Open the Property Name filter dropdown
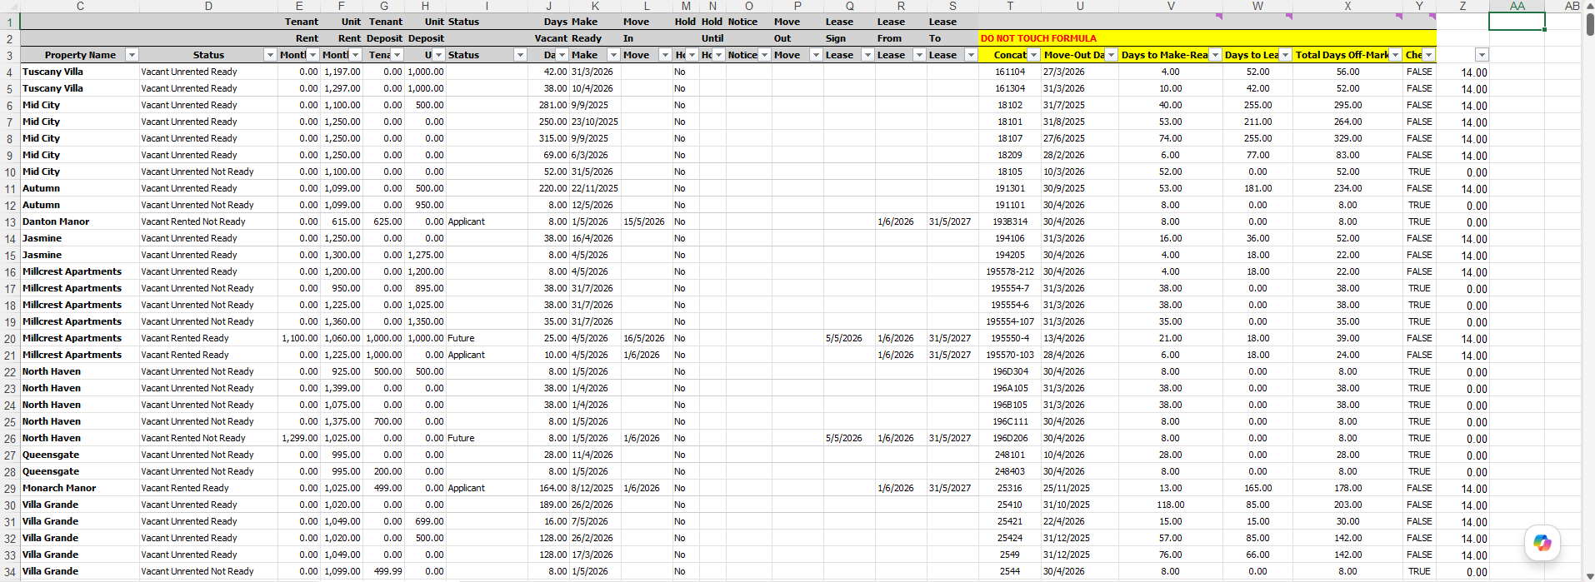This screenshot has width=1595, height=582. (132, 55)
